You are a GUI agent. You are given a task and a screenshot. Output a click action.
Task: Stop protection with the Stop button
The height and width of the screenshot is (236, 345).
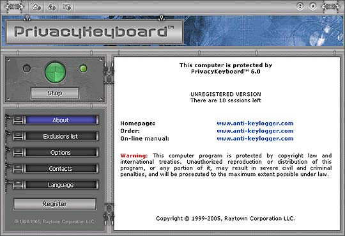pos(55,93)
